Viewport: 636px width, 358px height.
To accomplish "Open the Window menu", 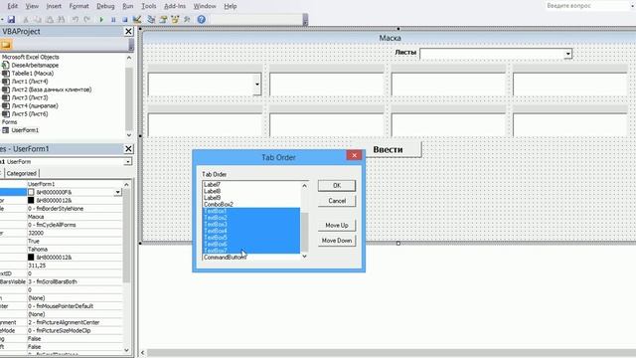I will tap(205, 6).
